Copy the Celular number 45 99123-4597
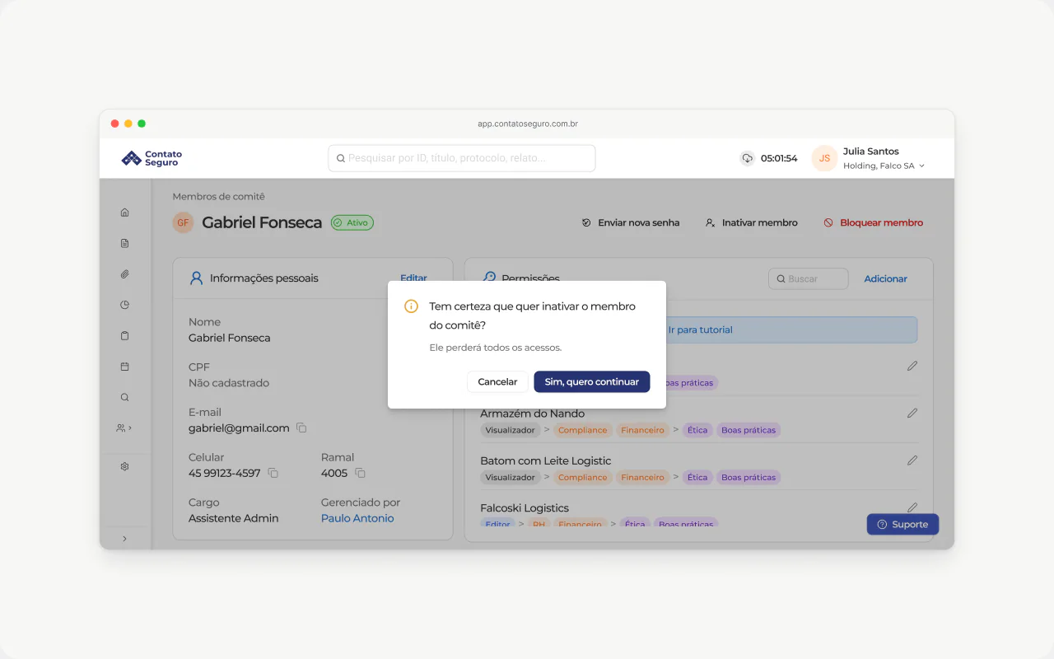The image size is (1054, 659). [273, 474]
